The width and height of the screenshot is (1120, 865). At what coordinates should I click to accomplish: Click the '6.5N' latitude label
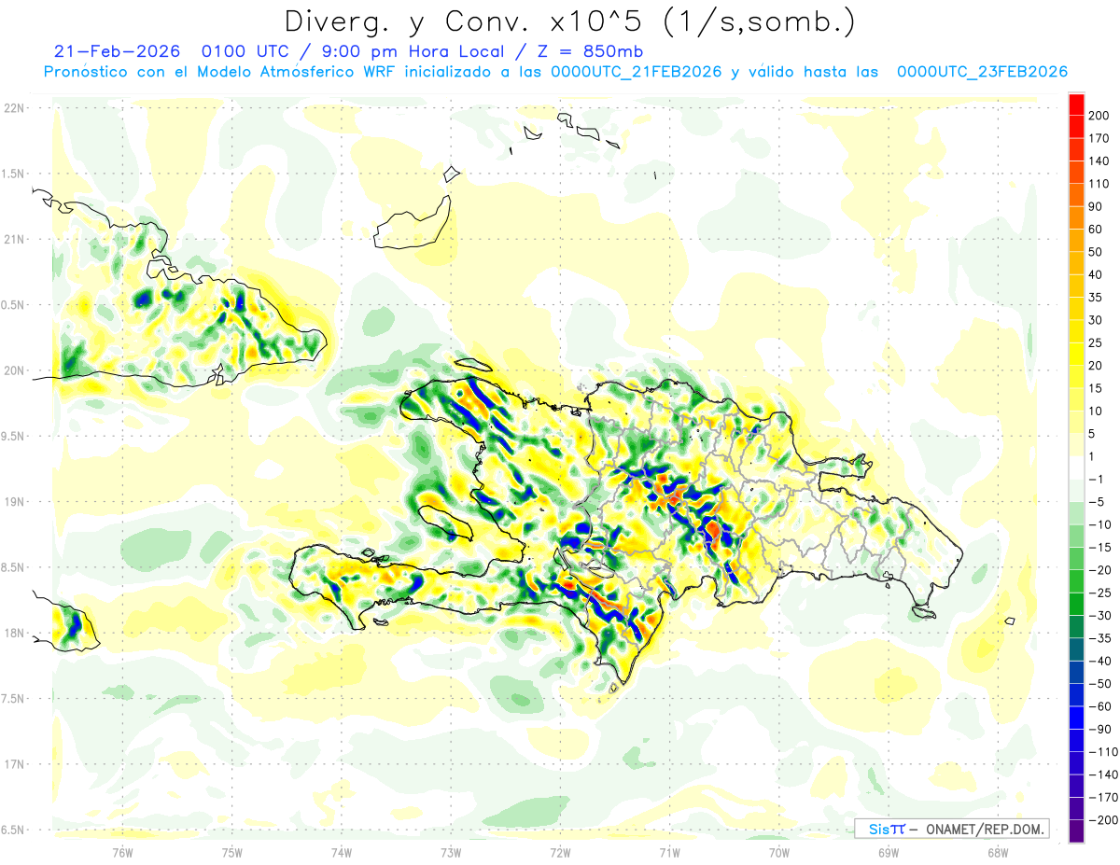pyautogui.click(x=14, y=830)
